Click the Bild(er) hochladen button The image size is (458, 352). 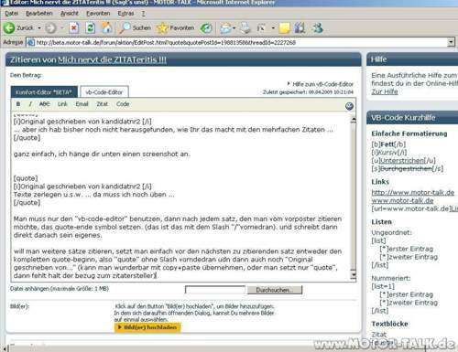coord(147,327)
